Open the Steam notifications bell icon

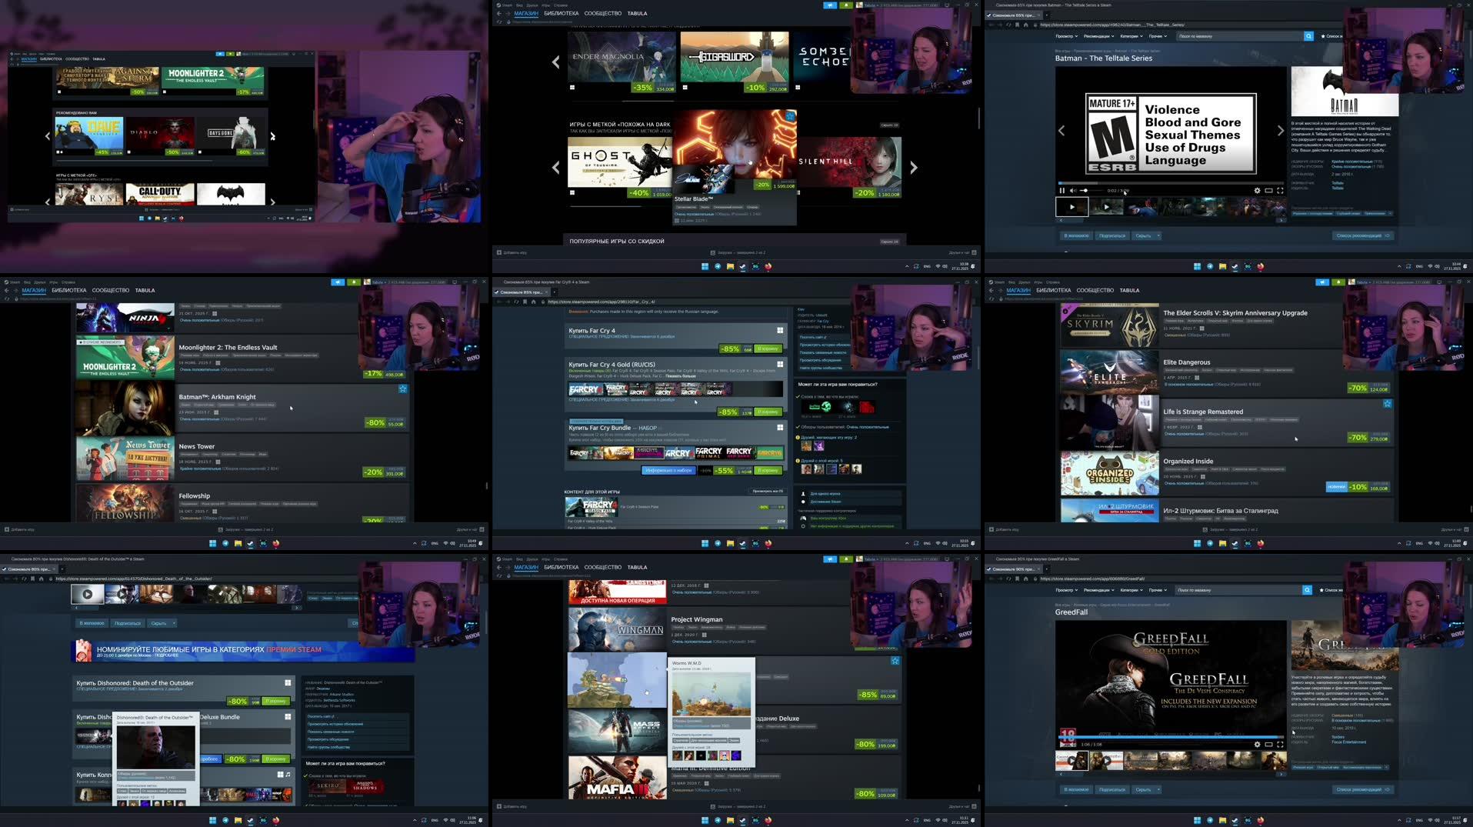click(846, 5)
